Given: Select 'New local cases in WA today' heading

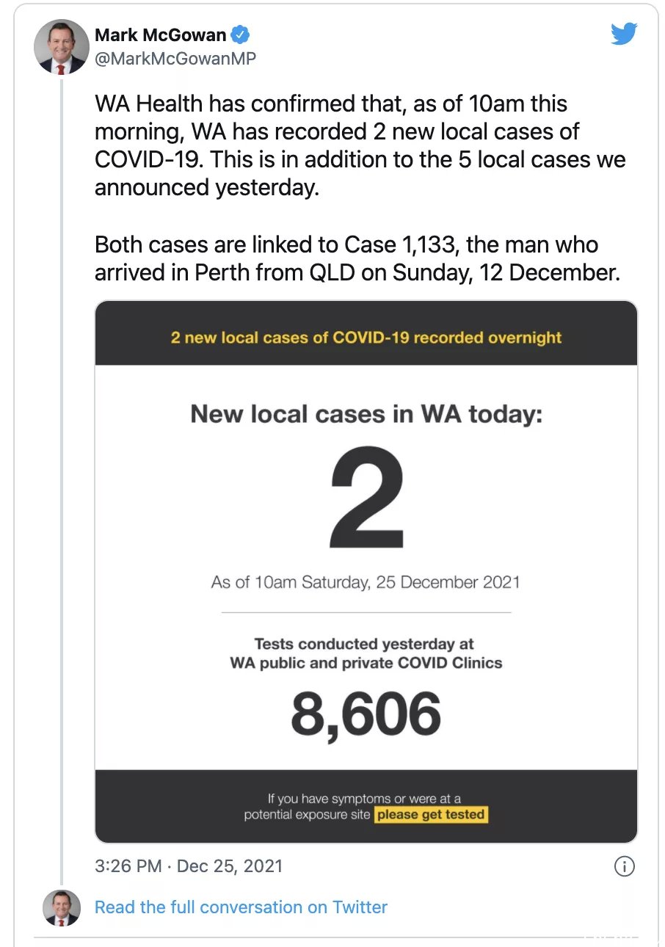Looking at the screenshot, I should point(366,415).
